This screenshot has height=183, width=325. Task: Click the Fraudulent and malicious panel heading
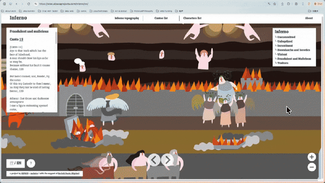pos(29,32)
